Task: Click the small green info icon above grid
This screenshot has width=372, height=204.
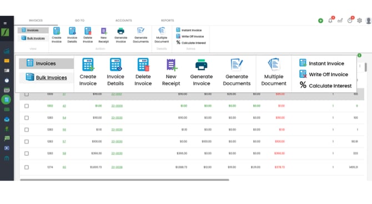Action: tap(359, 55)
